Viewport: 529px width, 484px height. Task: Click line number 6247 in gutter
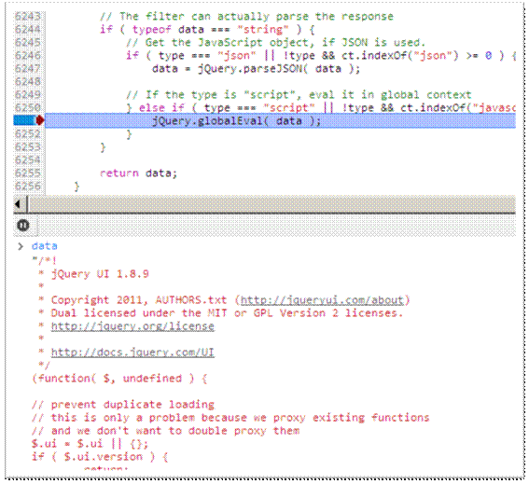coord(28,68)
